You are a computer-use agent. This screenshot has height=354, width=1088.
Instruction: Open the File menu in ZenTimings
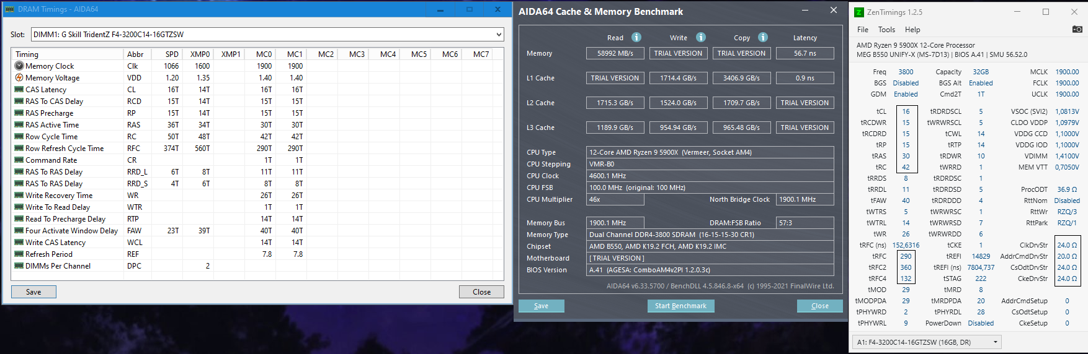coord(863,29)
